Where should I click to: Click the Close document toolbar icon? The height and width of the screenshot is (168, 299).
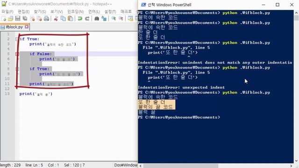32,19
